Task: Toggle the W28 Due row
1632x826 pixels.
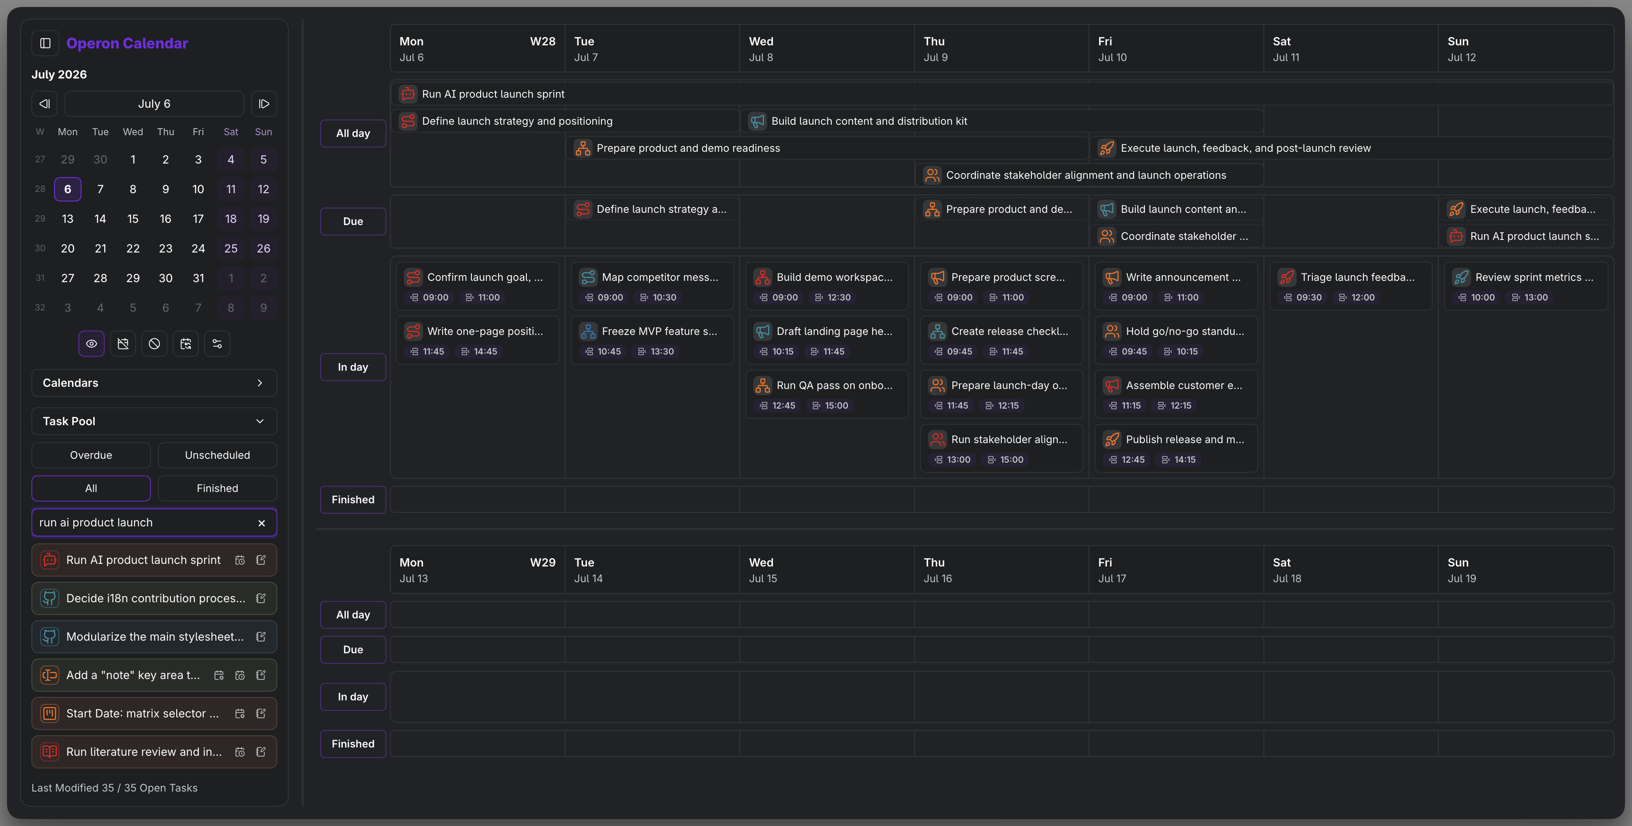Action: pyautogui.click(x=353, y=221)
